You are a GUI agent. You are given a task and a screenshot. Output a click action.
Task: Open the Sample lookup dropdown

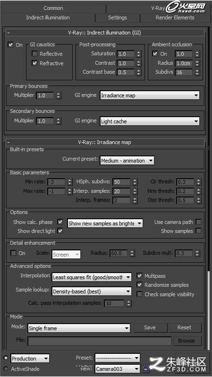click(x=92, y=291)
